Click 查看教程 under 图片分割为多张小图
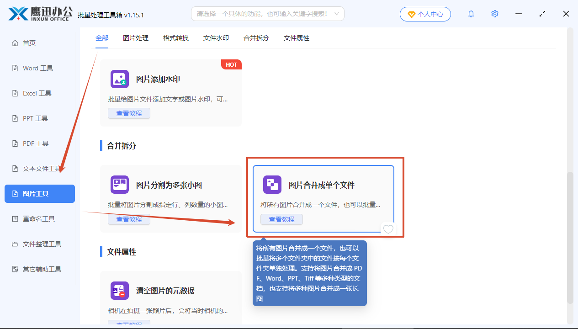 [x=129, y=219]
